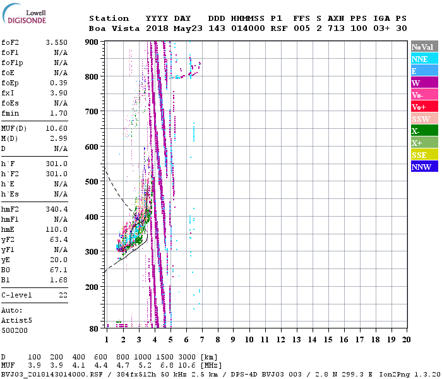442x379 pixels.
Task: Select the E blue legend swatch
Action: (x=424, y=71)
